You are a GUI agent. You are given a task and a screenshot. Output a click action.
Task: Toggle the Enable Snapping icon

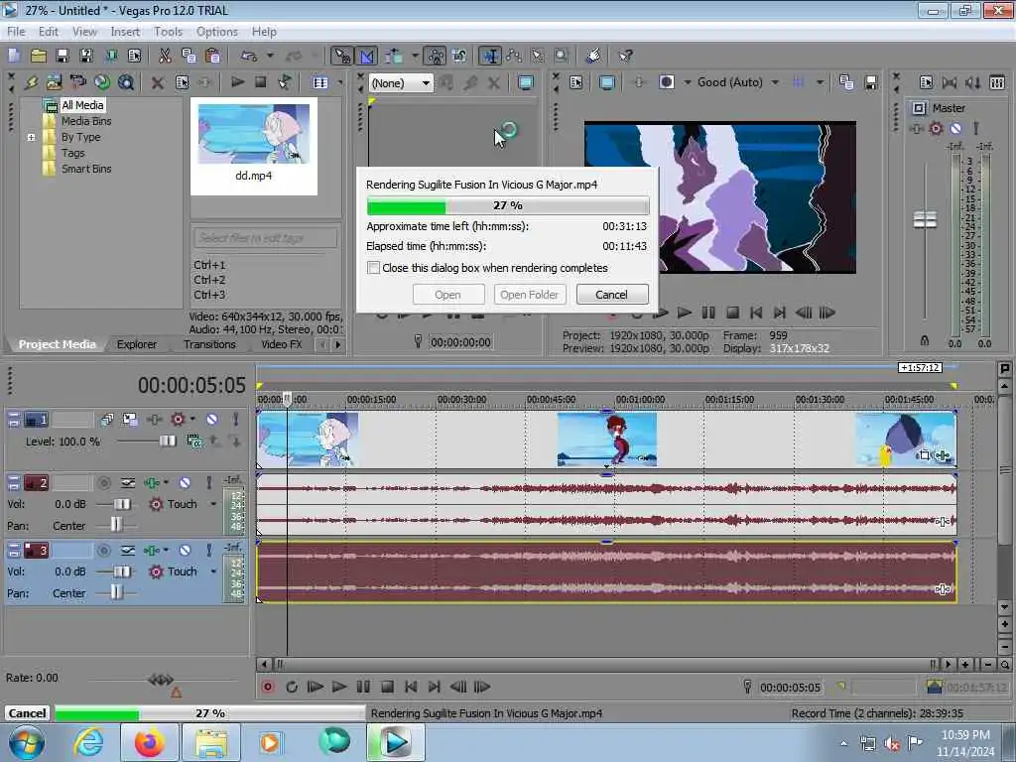coord(341,56)
